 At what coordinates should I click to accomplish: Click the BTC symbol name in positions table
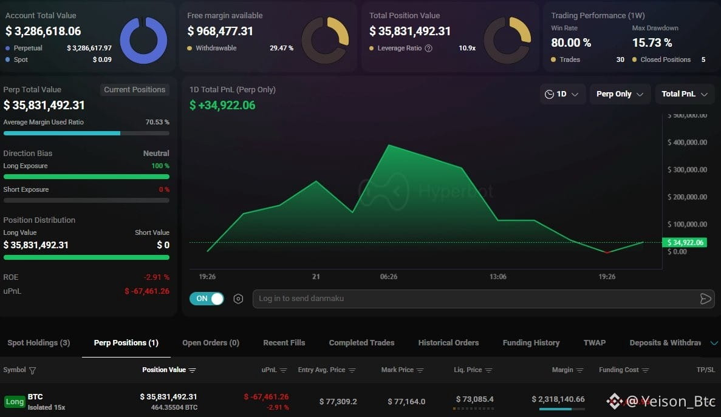[35, 397]
